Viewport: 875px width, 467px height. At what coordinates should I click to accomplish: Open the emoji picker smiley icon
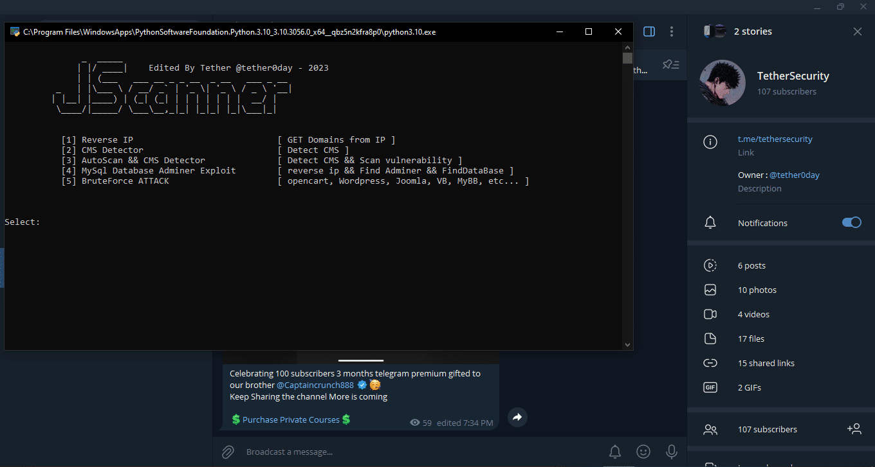[643, 452]
